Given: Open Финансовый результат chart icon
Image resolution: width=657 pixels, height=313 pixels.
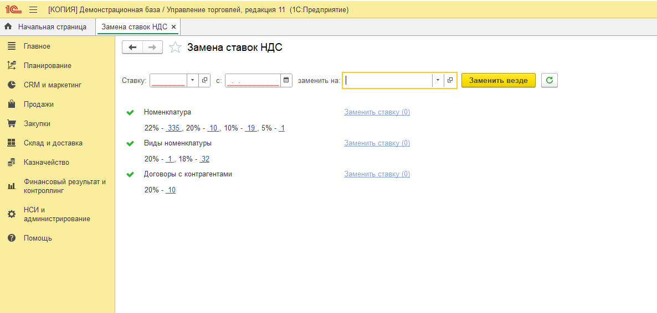Looking at the screenshot, I should click(12, 186).
